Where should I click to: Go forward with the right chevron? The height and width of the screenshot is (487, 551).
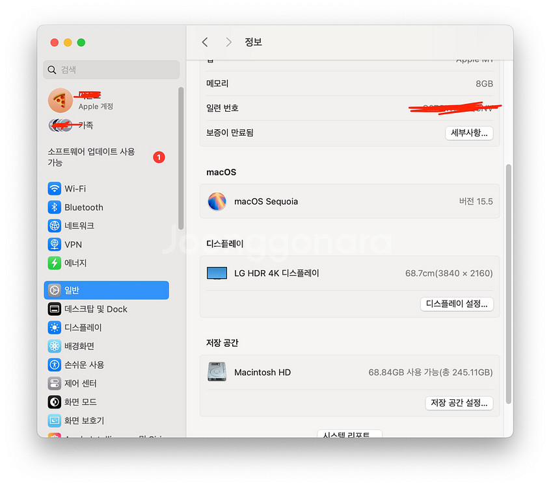pos(229,42)
